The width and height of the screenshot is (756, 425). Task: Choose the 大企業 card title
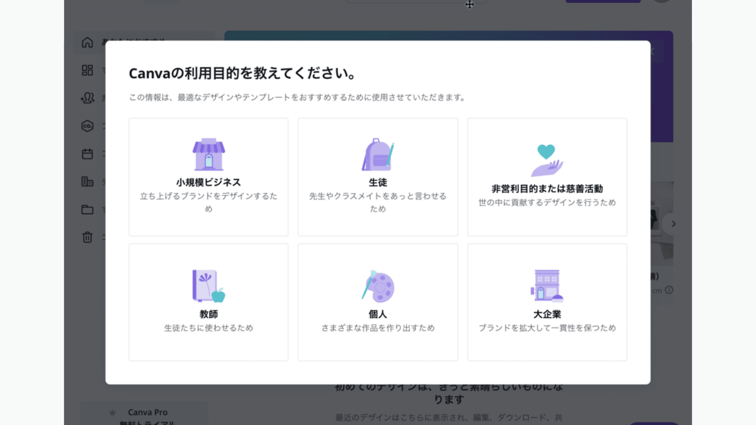(547, 314)
